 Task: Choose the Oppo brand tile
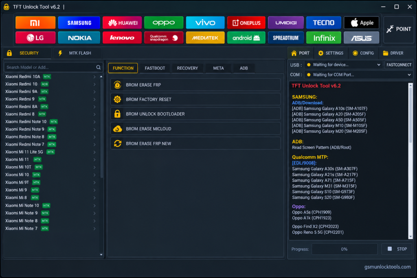click(x=164, y=23)
